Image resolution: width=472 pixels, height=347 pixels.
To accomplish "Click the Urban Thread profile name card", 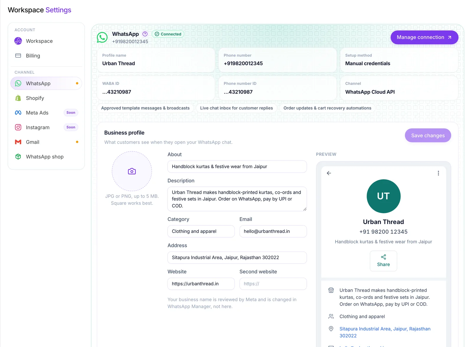I will coord(156,60).
